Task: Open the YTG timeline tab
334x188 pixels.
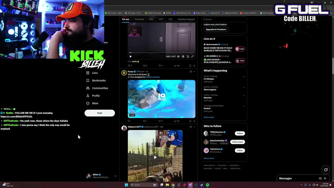Action: pyautogui.click(x=170, y=19)
